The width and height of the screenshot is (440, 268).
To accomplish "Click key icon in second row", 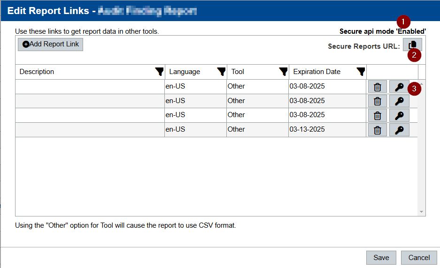I will tap(399, 101).
